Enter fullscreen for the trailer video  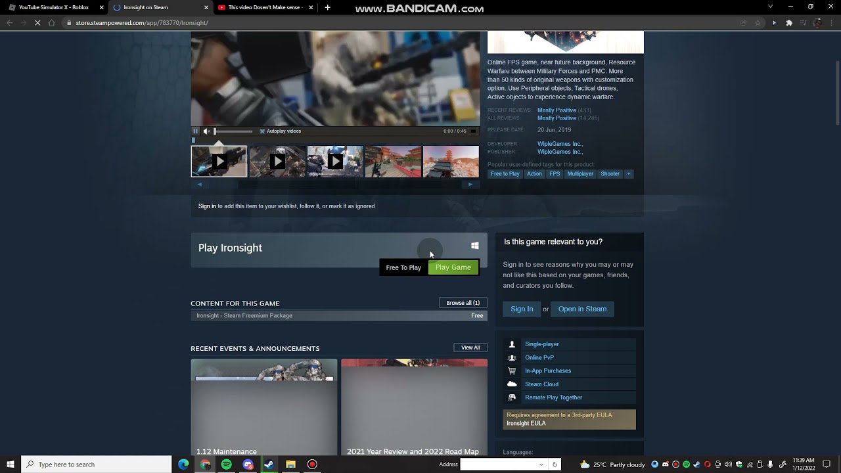473,131
